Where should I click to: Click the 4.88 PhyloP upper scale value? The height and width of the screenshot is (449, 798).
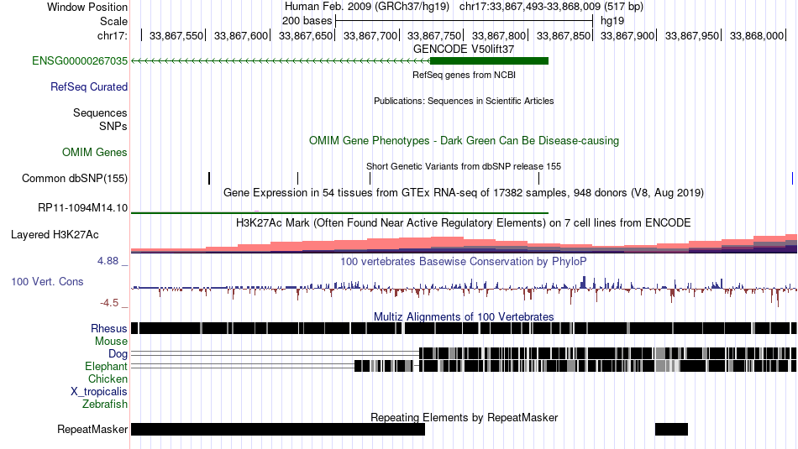[x=108, y=261]
